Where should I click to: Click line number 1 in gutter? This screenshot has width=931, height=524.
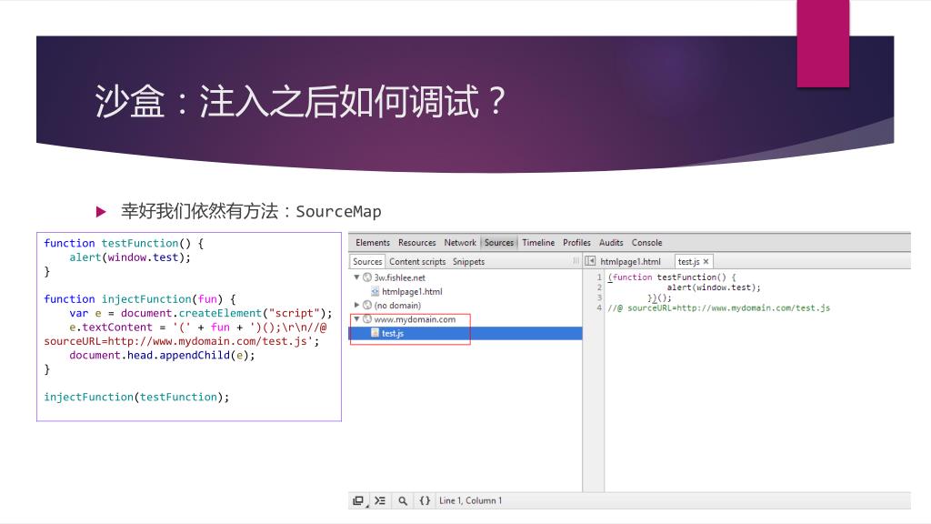pyautogui.click(x=599, y=277)
